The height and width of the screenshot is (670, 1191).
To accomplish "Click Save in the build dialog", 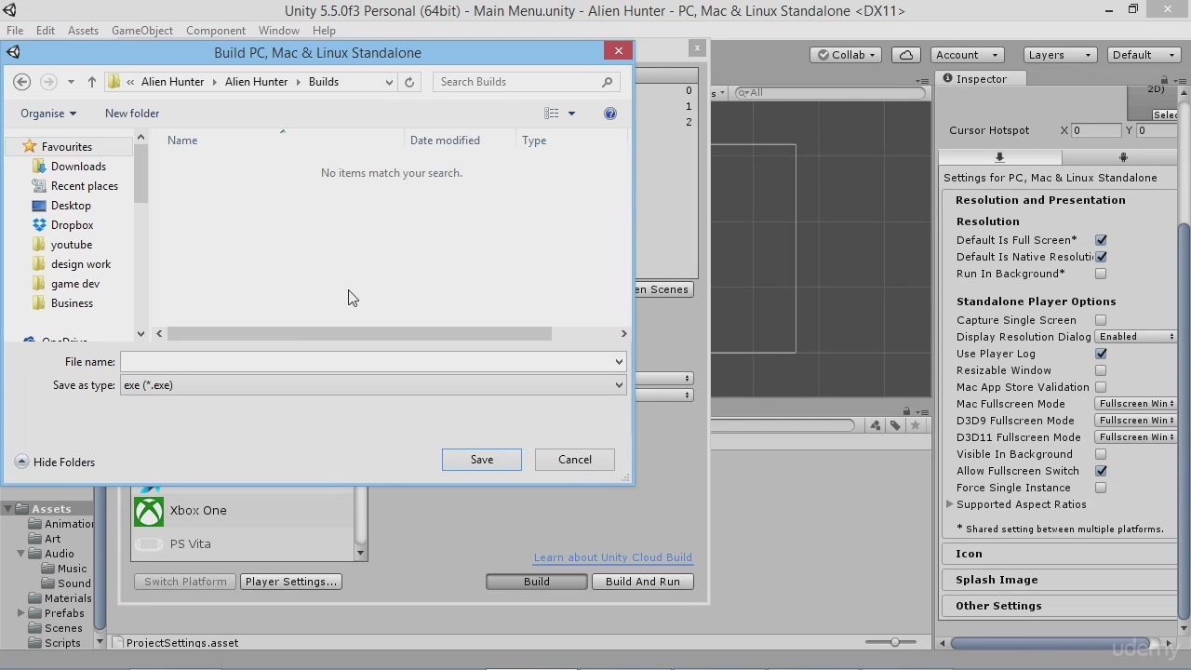I will pos(482,460).
